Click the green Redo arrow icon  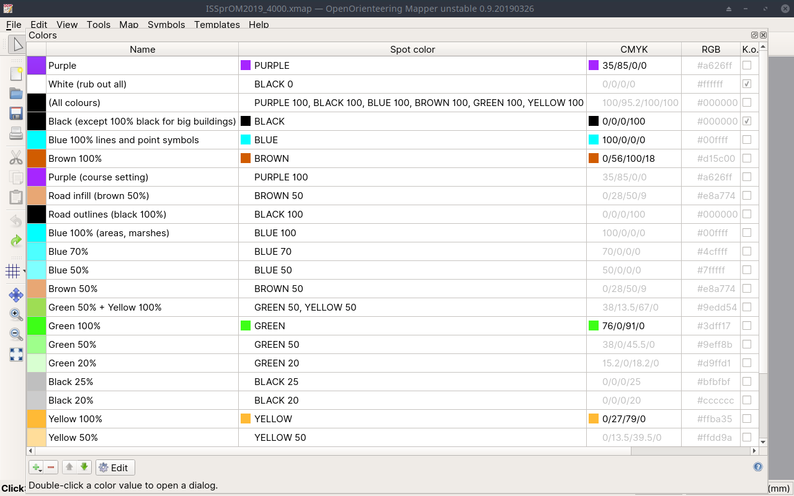[16, 241]
